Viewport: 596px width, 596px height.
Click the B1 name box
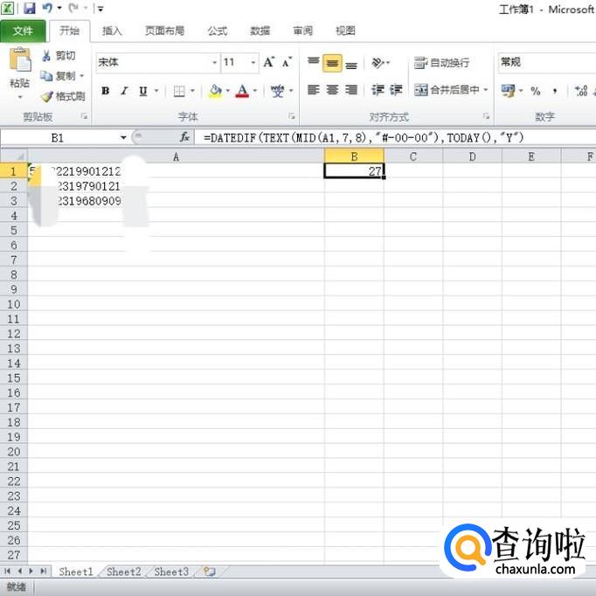coord(58,137)
